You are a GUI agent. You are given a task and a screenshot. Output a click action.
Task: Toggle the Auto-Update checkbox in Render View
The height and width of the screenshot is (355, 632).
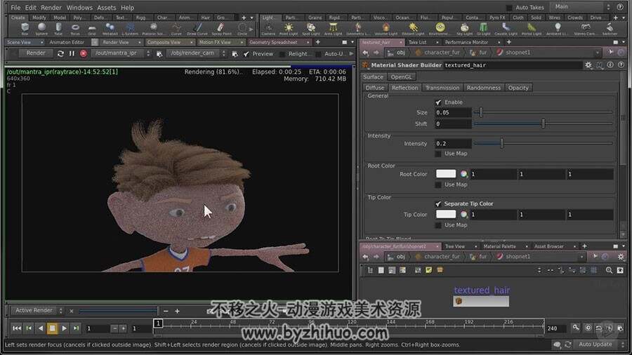(x=318, y=53)
